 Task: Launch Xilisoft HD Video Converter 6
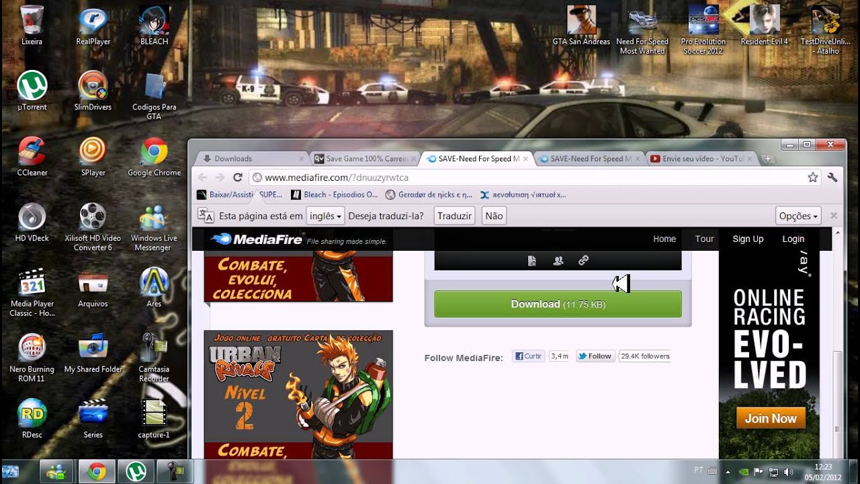tap(93, 227)
